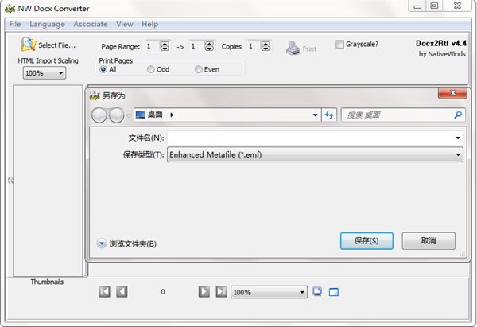Image resolution: width=477 pixels, height=327 pixels.
Task: Click the 取消 cancel button
Action: pos(429,241)
